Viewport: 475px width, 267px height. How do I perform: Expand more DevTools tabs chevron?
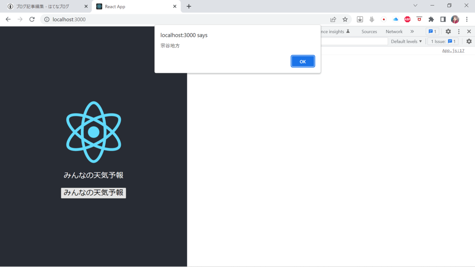tap(412, 32)
